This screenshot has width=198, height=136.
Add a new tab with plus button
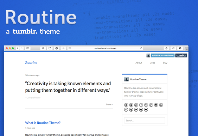(x=186, y=49)
